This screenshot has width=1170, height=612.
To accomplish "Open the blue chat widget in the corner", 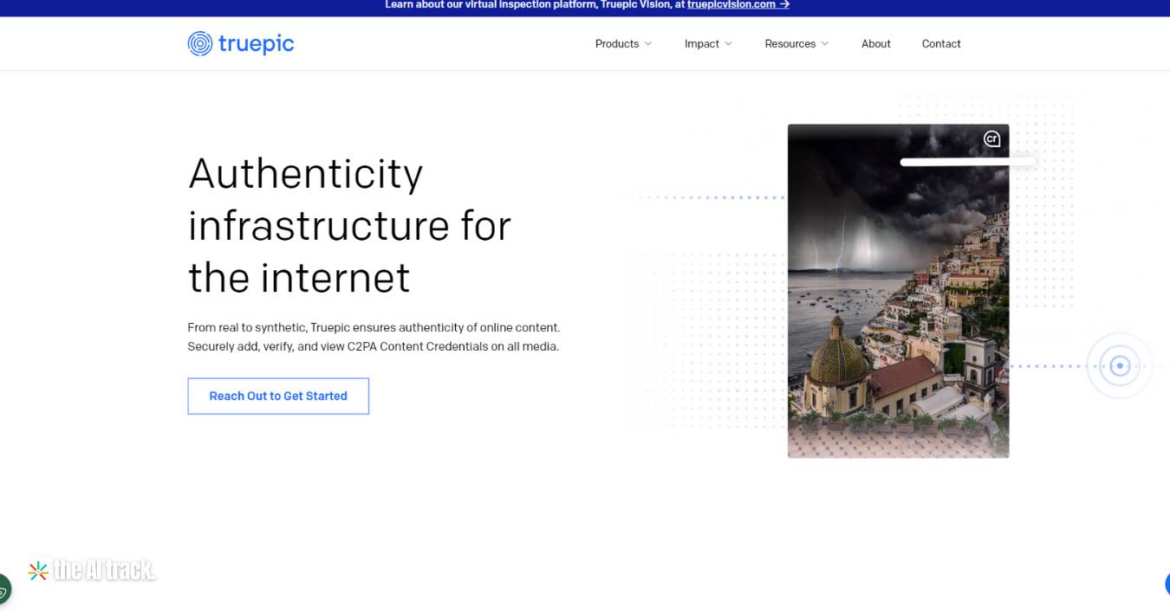I will click(1166, 584).
